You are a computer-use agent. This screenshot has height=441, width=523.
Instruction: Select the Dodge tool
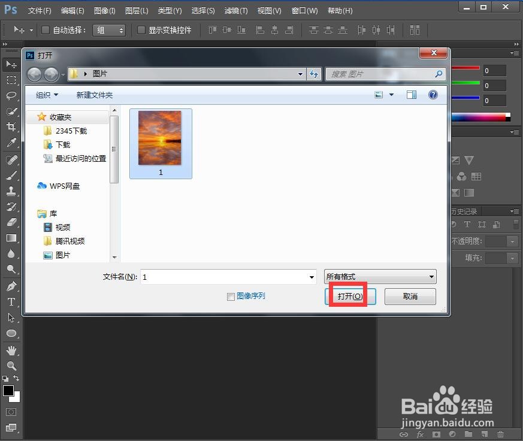(11, 269)
